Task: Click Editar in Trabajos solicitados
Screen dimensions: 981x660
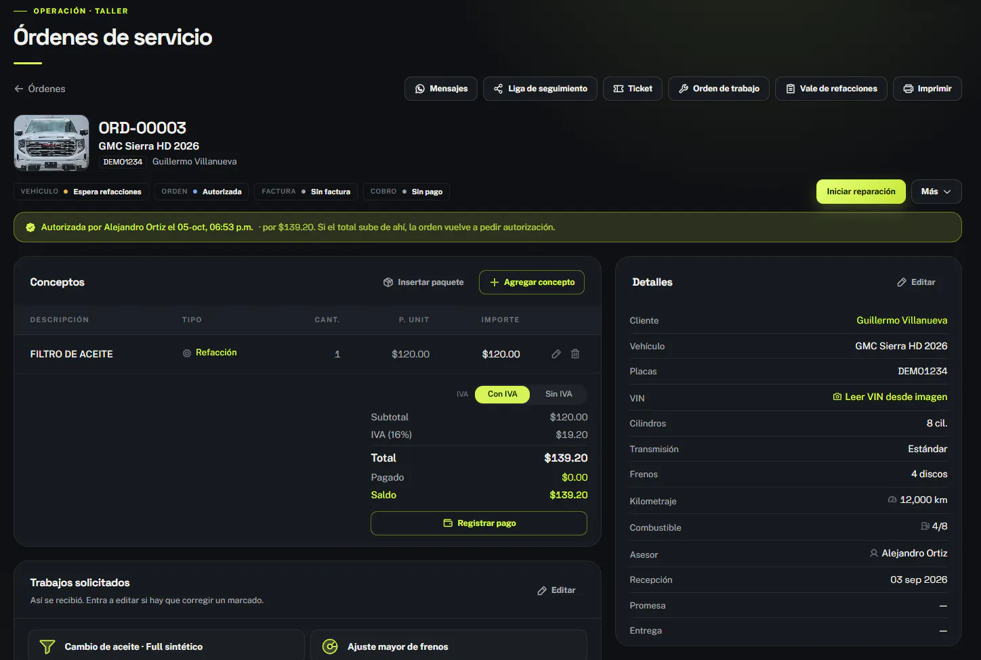Action: pos(556,590)
